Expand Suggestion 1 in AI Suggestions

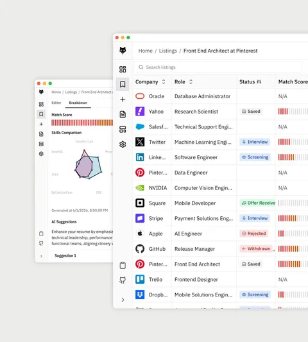tap(65, 255)
